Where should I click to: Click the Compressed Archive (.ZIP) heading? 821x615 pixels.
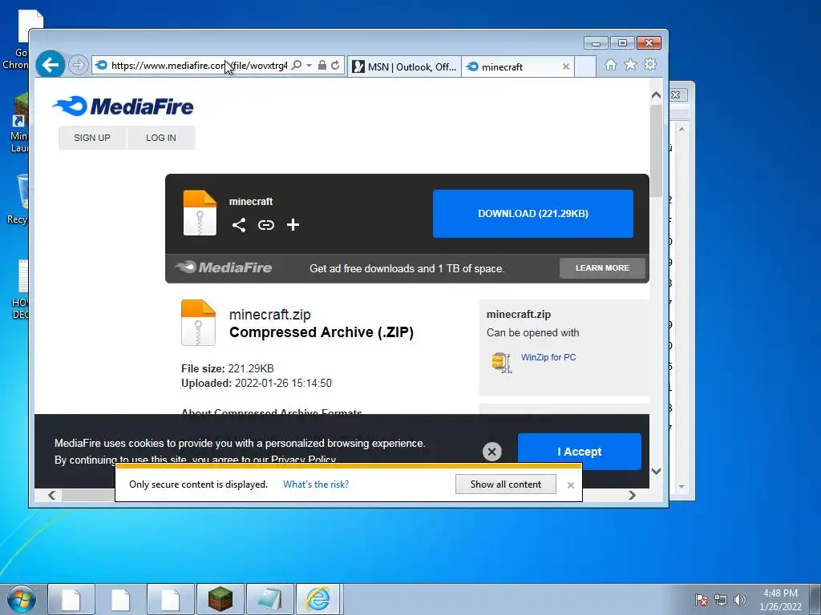pos(322,332)
